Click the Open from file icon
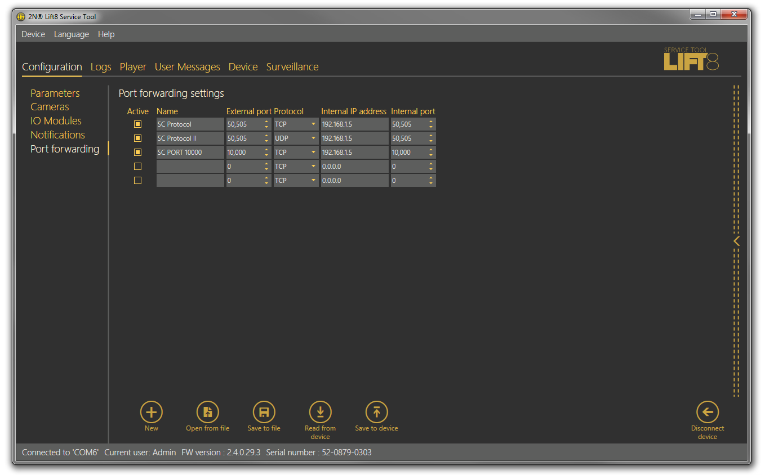 click(207, 412)
